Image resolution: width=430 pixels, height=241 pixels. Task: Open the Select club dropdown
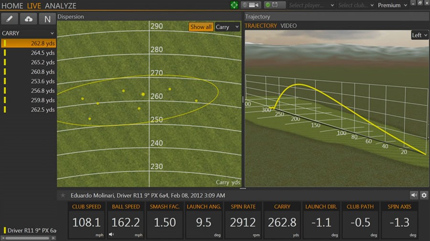[x=355, y=5]
